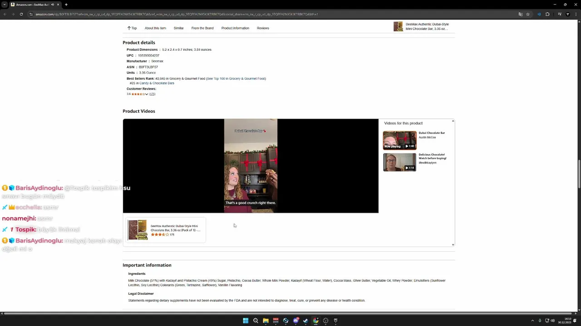
Task: Open BeeMax product card image below video
Action: (x=138, y=230)
